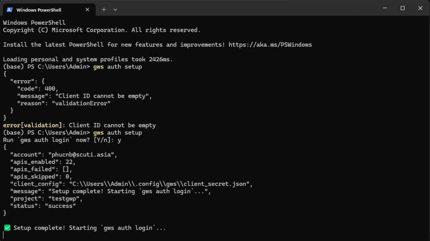The image size is (430, 241).
Task: Select the Windows PowerShell tab title
Action: tap(39, 10)
